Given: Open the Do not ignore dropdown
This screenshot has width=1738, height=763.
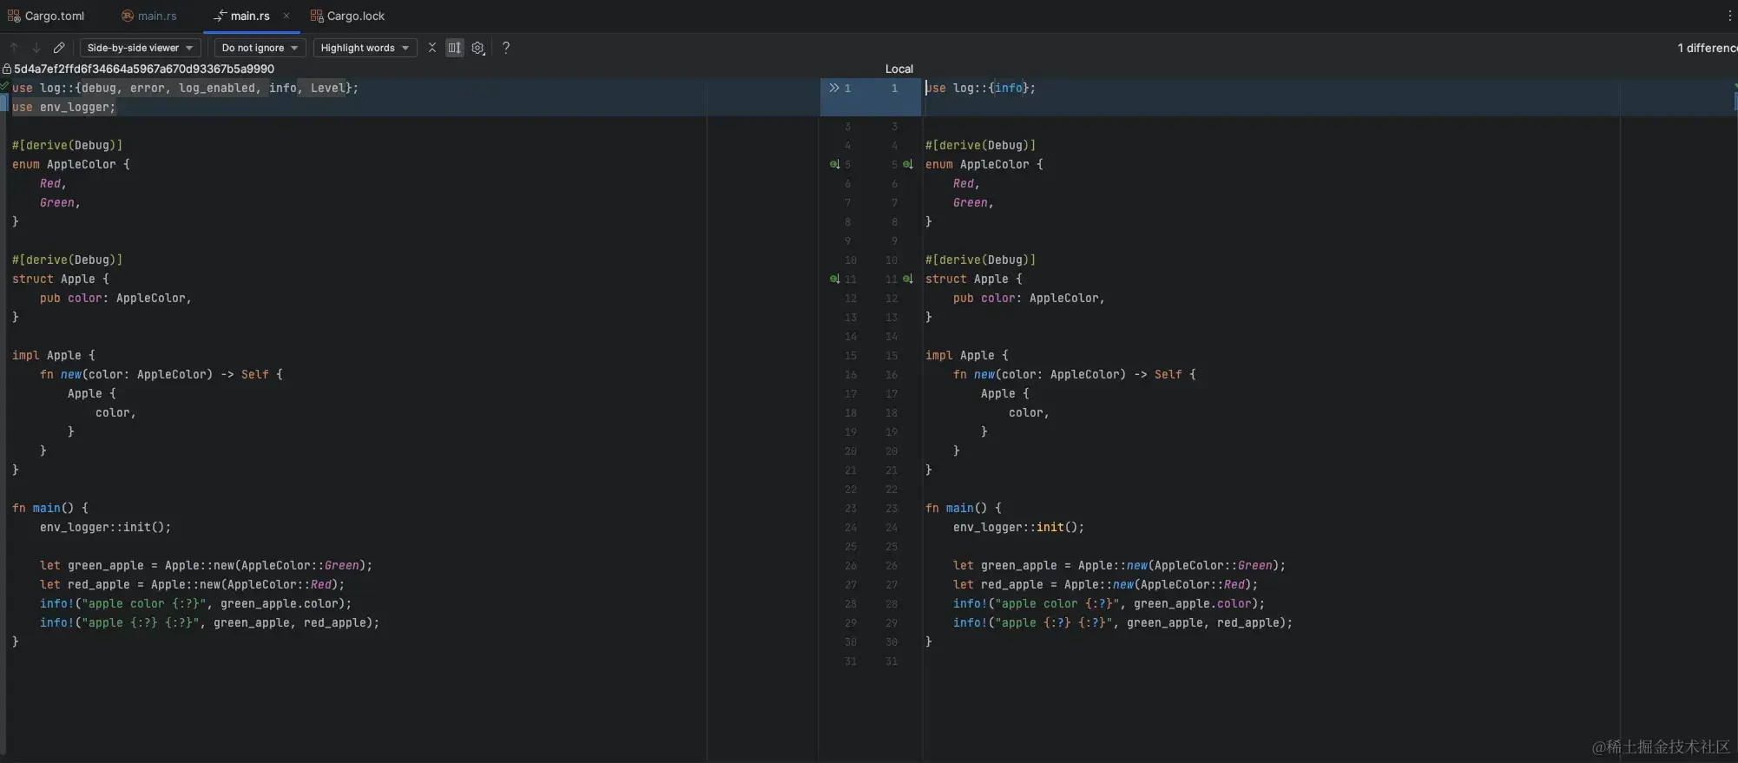Looking at the screenshot, I should click(260, 48).
